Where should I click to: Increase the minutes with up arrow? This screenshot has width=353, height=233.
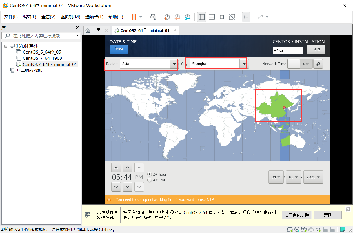tap(128, 168)
